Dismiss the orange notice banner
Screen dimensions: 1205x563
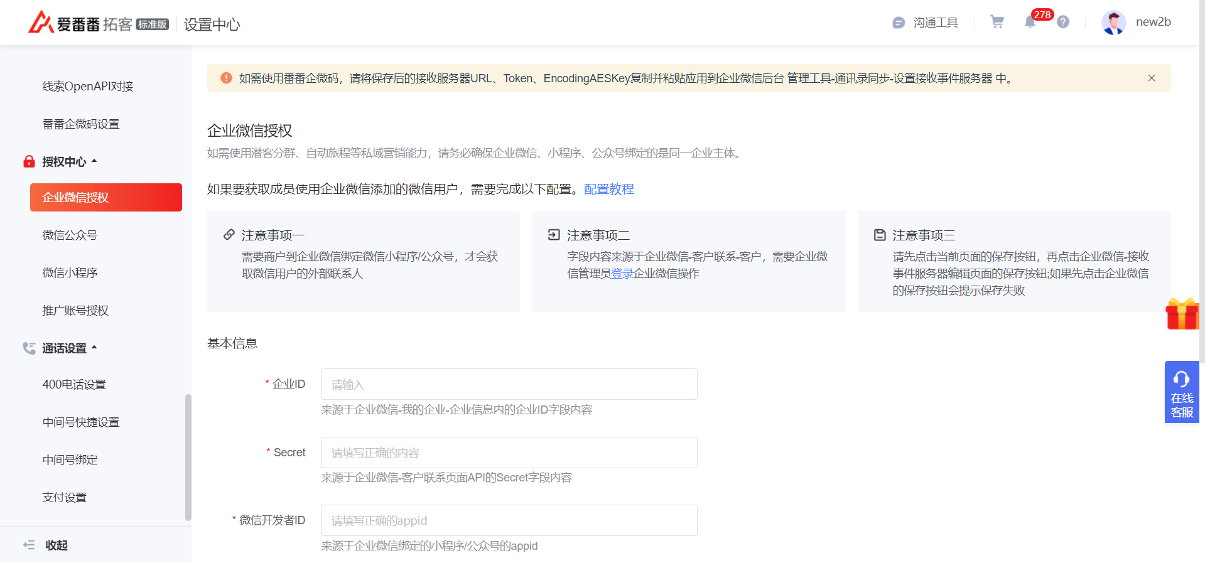coord(1152,78)
